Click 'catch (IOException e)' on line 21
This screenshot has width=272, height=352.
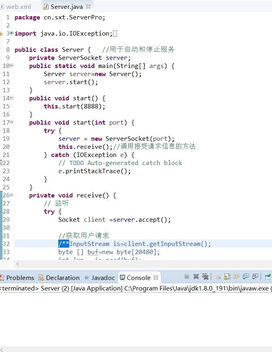tap(89, 155)
